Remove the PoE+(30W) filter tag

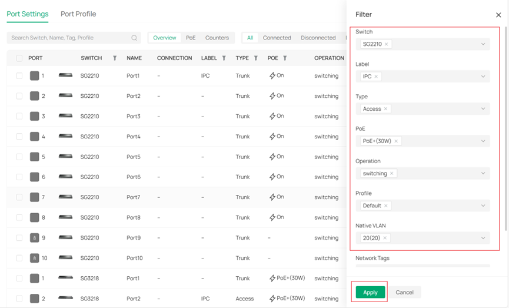point(396,141)
